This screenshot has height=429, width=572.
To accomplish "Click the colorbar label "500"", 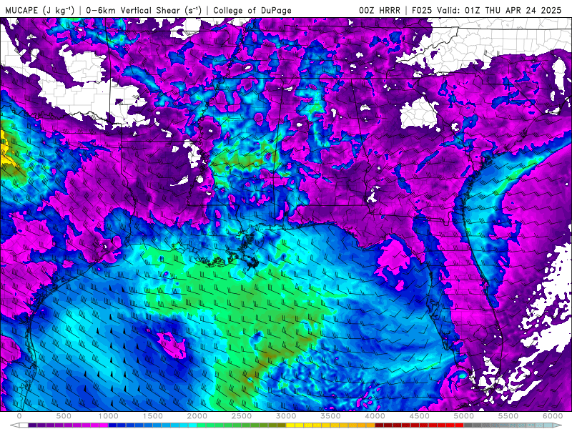I will tap(64, 416).
